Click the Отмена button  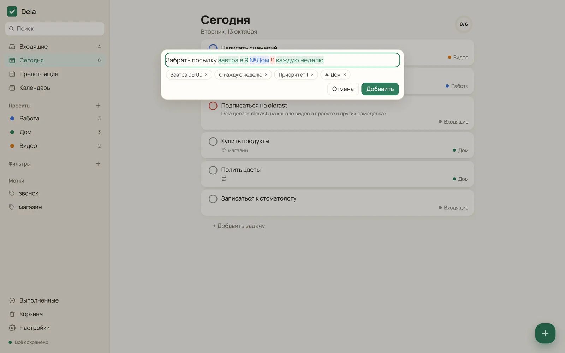[x=343, y=89]
